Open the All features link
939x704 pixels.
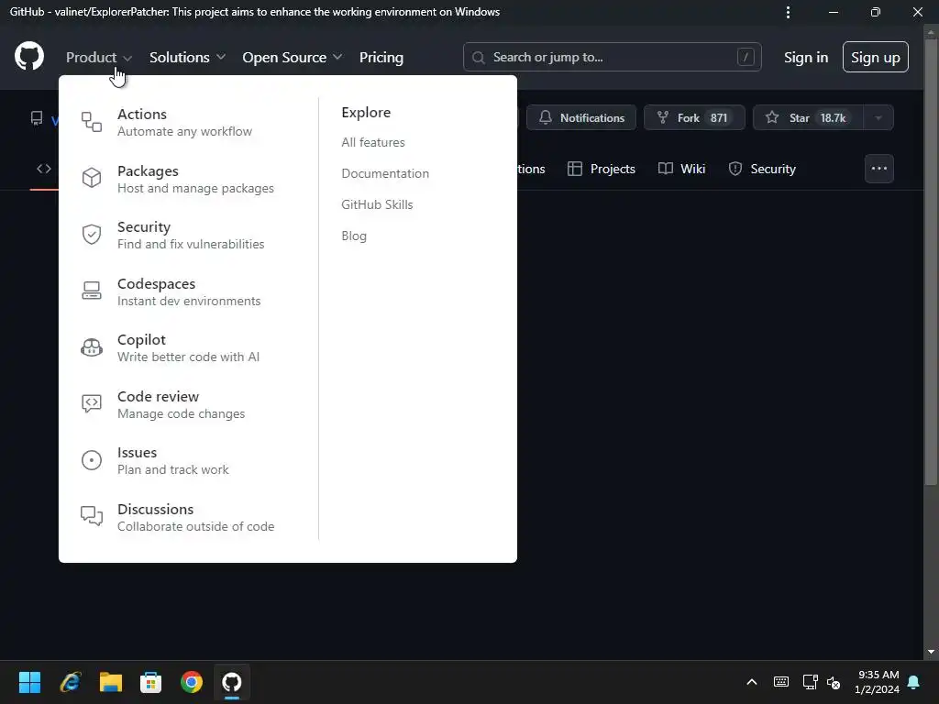point(373,142)
